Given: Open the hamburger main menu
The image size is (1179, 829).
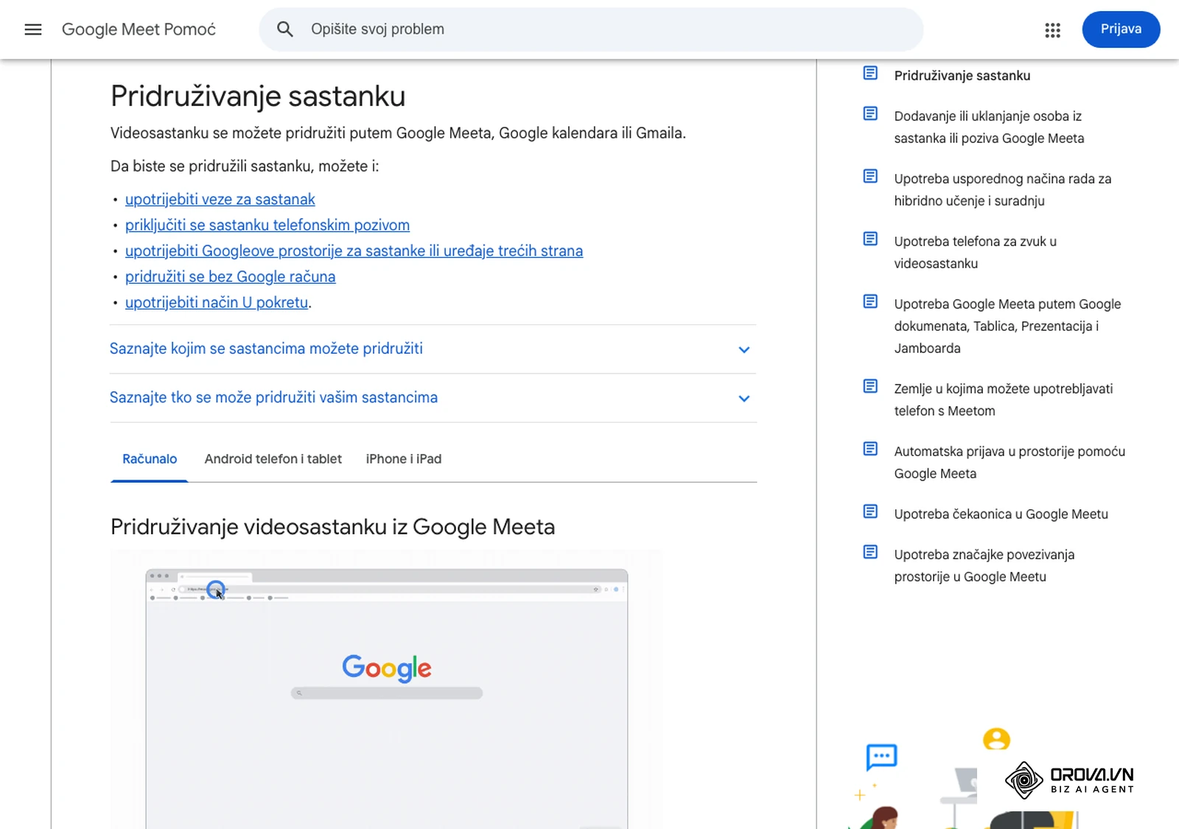Looking at the screenshot, I should [x=33, y=29].
